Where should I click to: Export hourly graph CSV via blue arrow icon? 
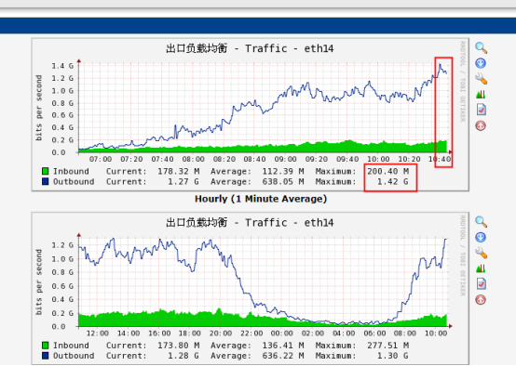pyautogui.click(x=481, y=63)
